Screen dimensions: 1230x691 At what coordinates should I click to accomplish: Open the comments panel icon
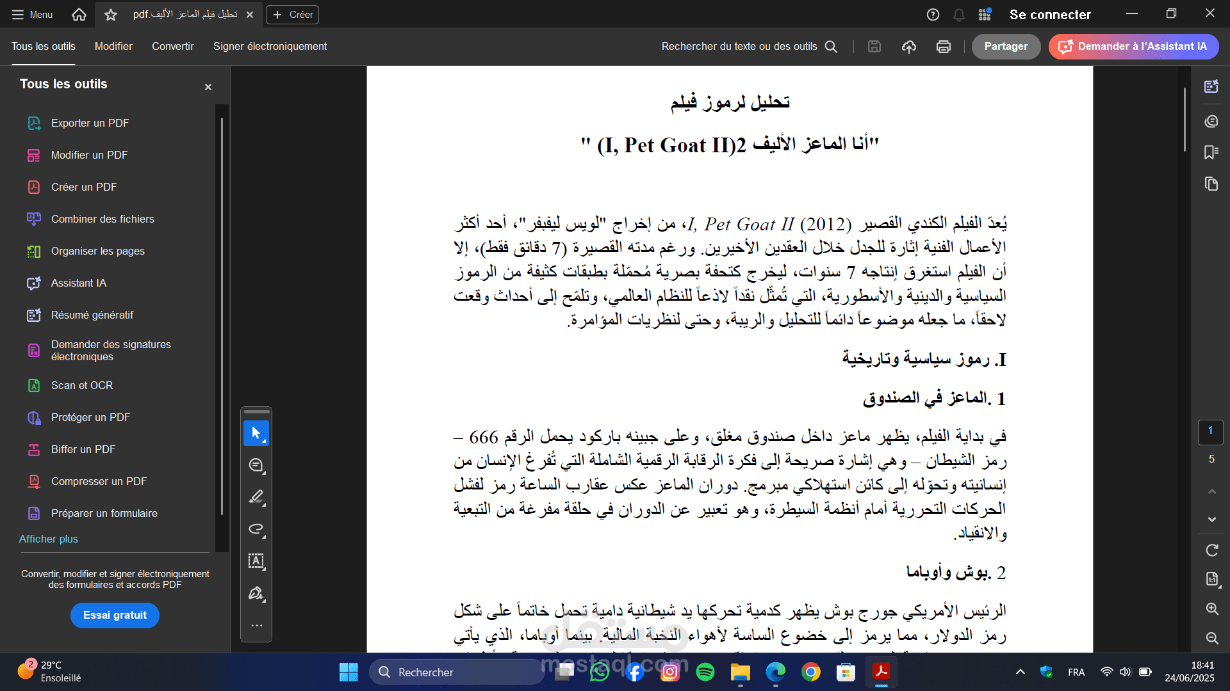coord(1211,121)
